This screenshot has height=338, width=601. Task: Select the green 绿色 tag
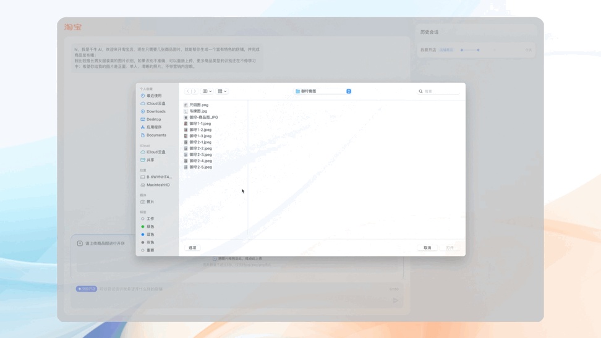point(150,227)
